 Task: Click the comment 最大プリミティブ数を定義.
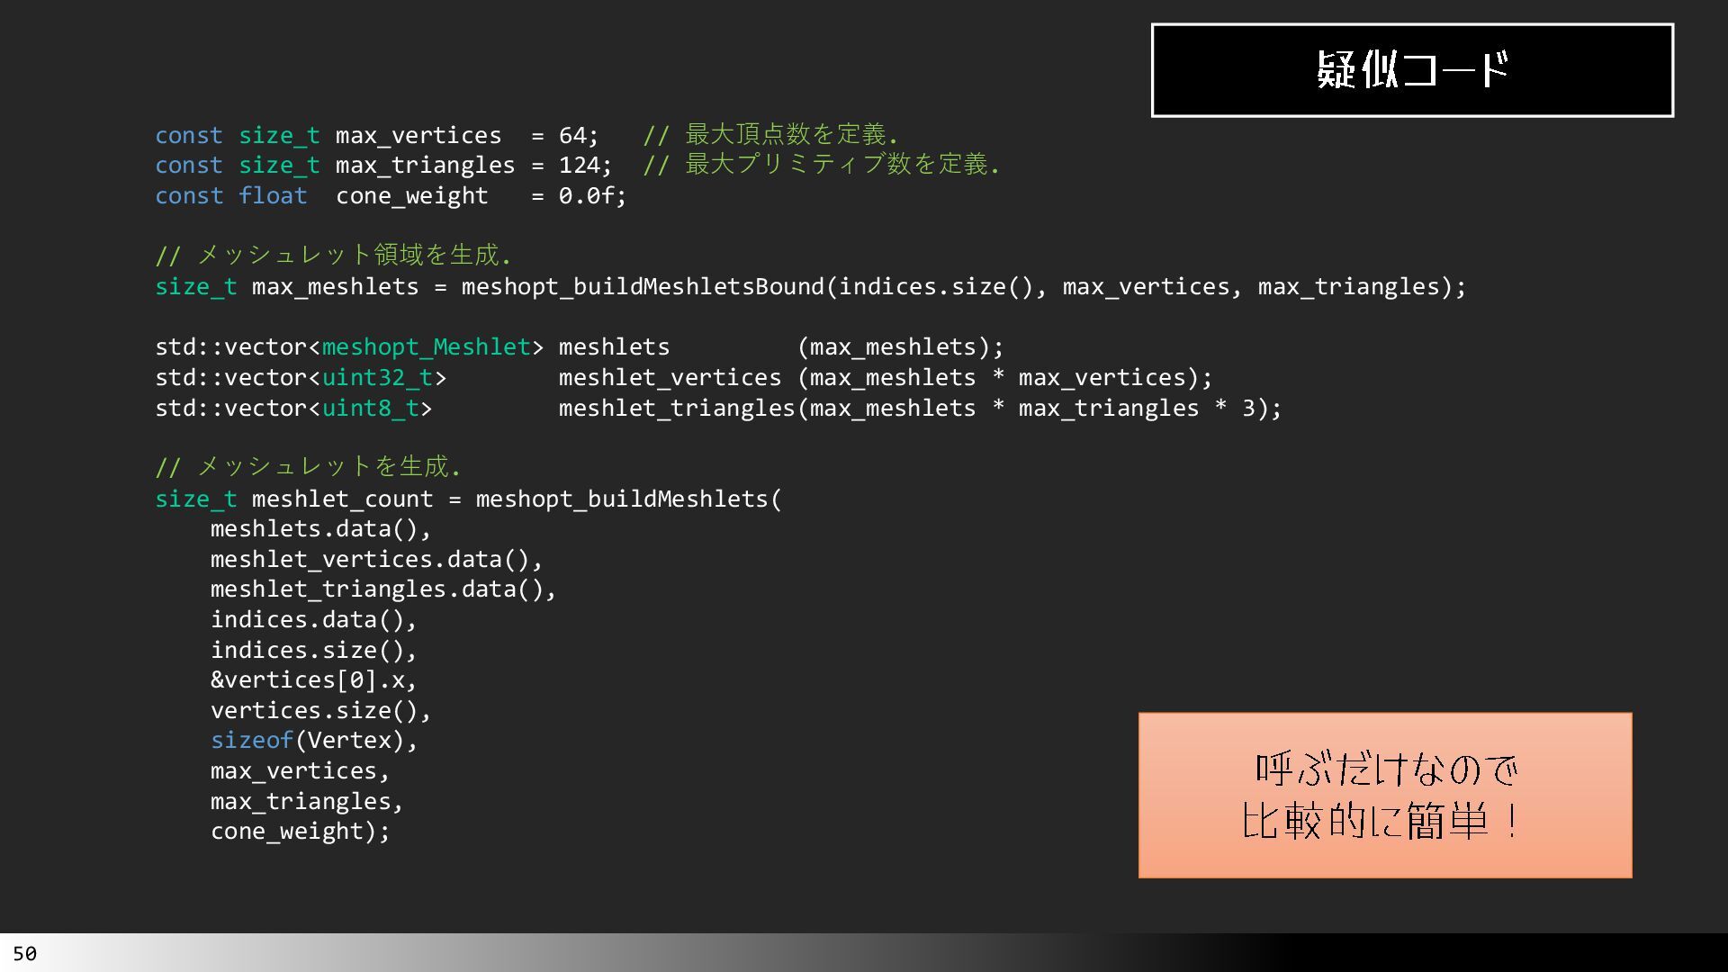point(821,165)
